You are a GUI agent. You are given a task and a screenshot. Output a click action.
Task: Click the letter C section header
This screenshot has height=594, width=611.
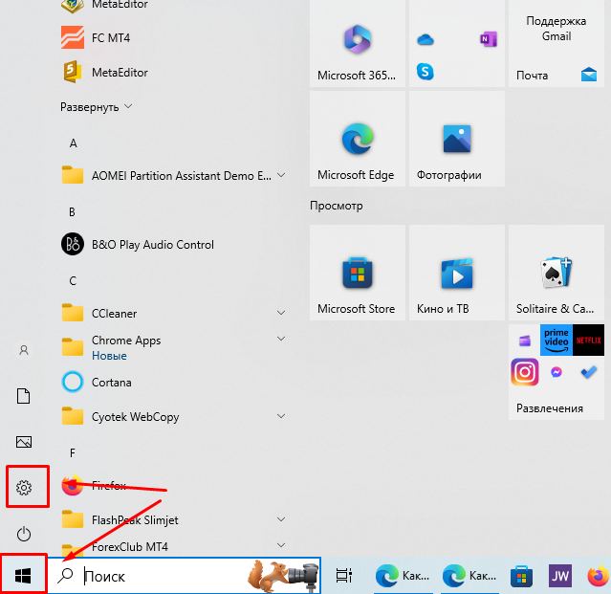coord(73,281)
